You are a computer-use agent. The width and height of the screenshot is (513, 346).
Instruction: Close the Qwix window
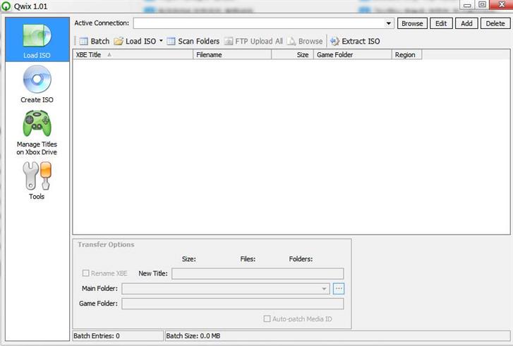click(x=501, y=4)
